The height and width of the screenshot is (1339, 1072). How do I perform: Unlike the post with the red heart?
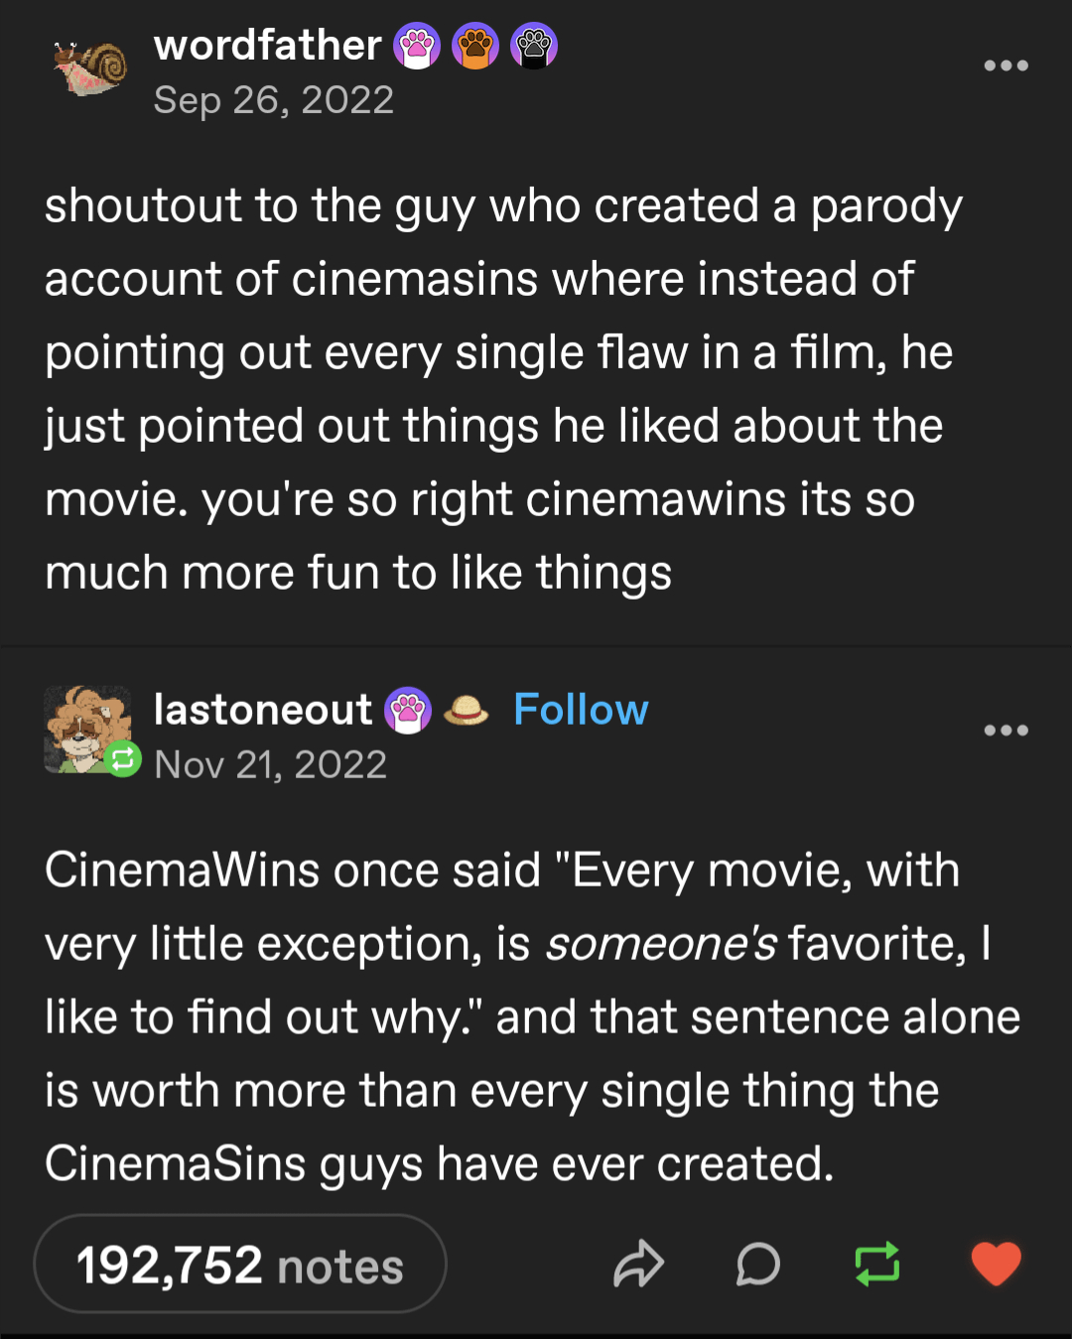pos(996,1265)
